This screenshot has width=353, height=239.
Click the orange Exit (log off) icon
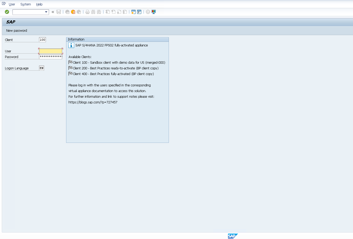(x=73, y=12)
